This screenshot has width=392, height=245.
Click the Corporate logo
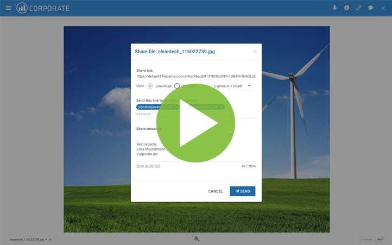tap(43, 8)
